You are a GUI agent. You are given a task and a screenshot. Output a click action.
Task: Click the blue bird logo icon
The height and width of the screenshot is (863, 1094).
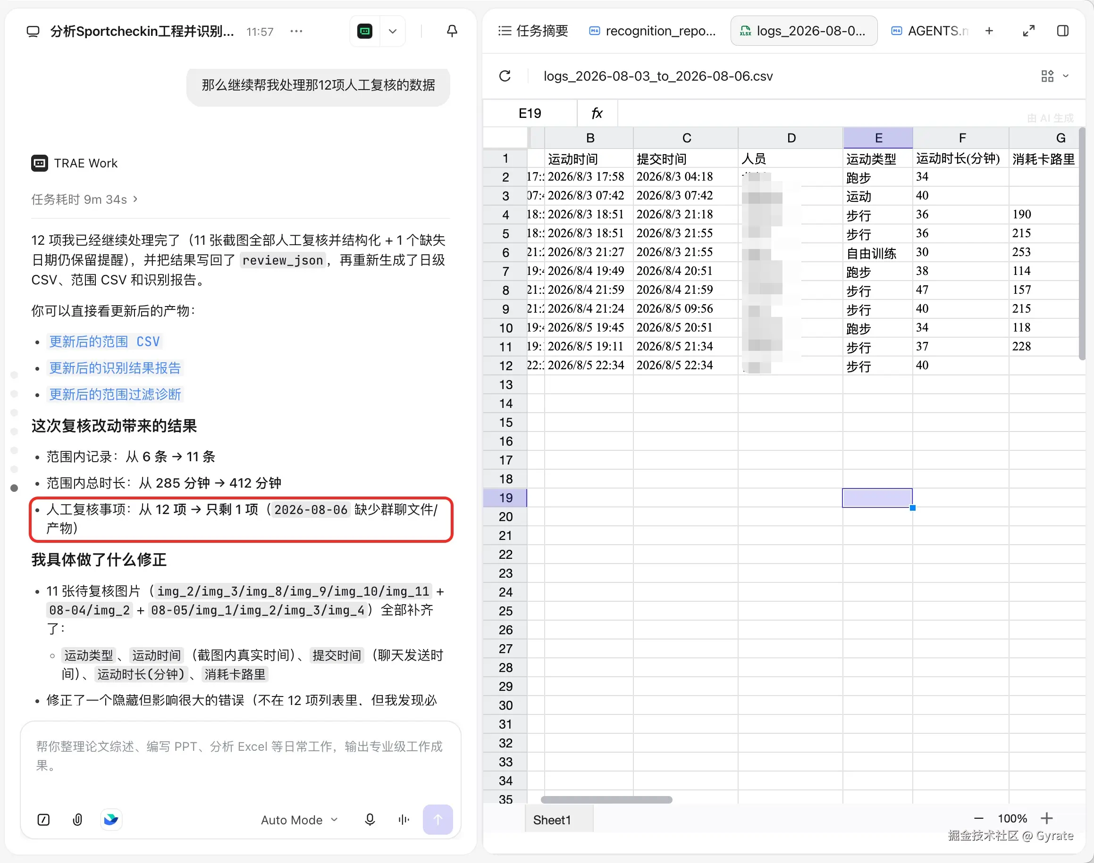111,820
